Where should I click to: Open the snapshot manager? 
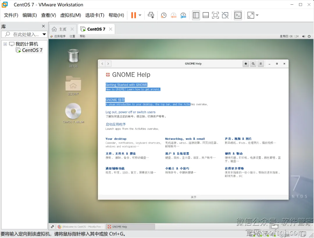coord(183,15)
